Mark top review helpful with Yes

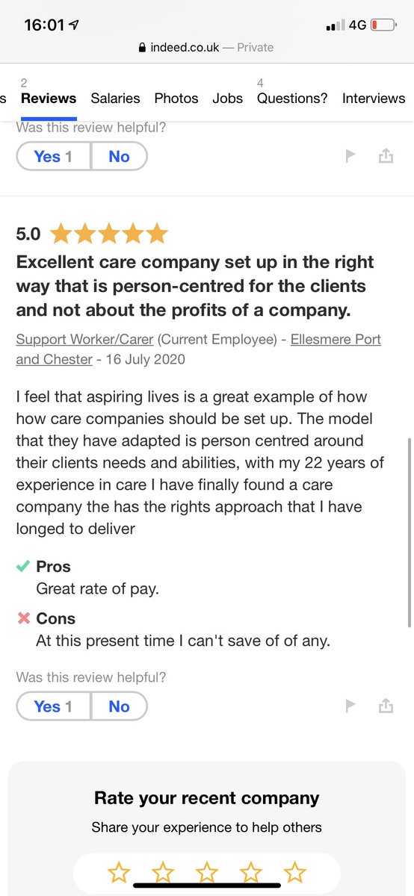click(54, 156)
